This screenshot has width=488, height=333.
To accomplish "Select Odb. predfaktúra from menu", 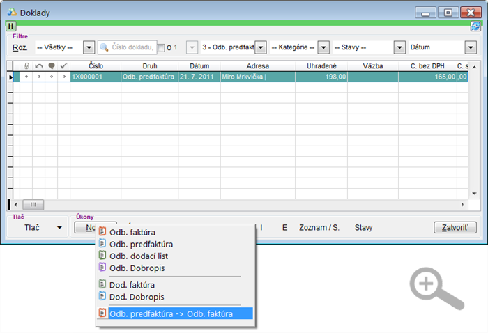I will (174, 244).
